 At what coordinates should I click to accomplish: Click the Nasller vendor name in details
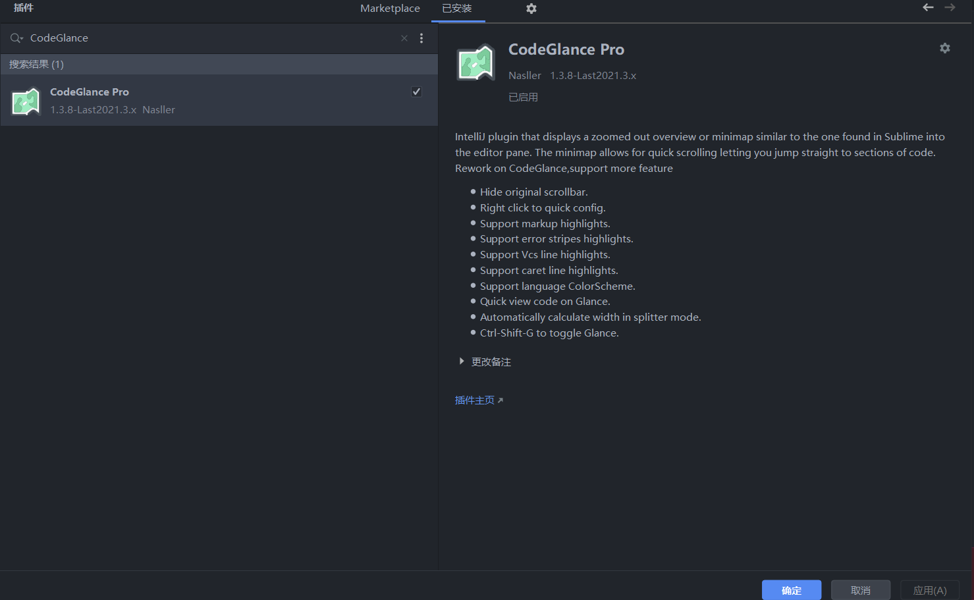[x=525, y=76]
